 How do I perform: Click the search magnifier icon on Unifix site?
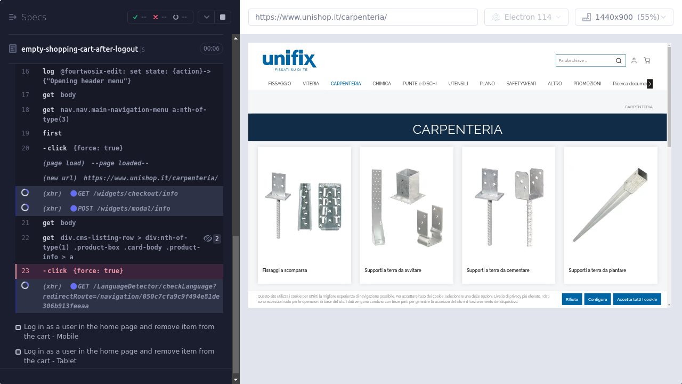point(619,61)
